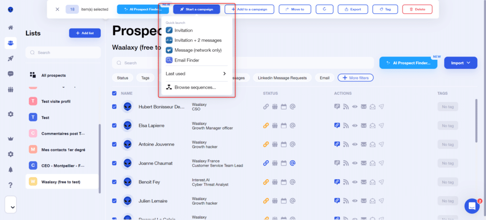Click the prospects table scrollbar
Image resolution: width=486 pixels, height=220 pixels.
[477, 121]
